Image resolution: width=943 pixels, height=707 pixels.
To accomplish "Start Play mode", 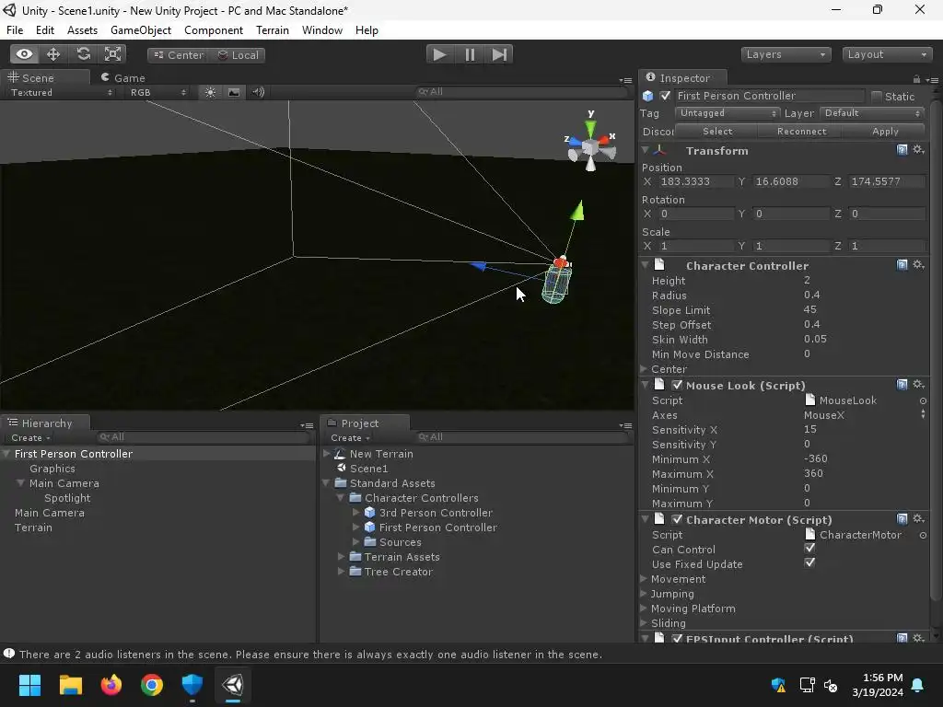I will 439,54.
